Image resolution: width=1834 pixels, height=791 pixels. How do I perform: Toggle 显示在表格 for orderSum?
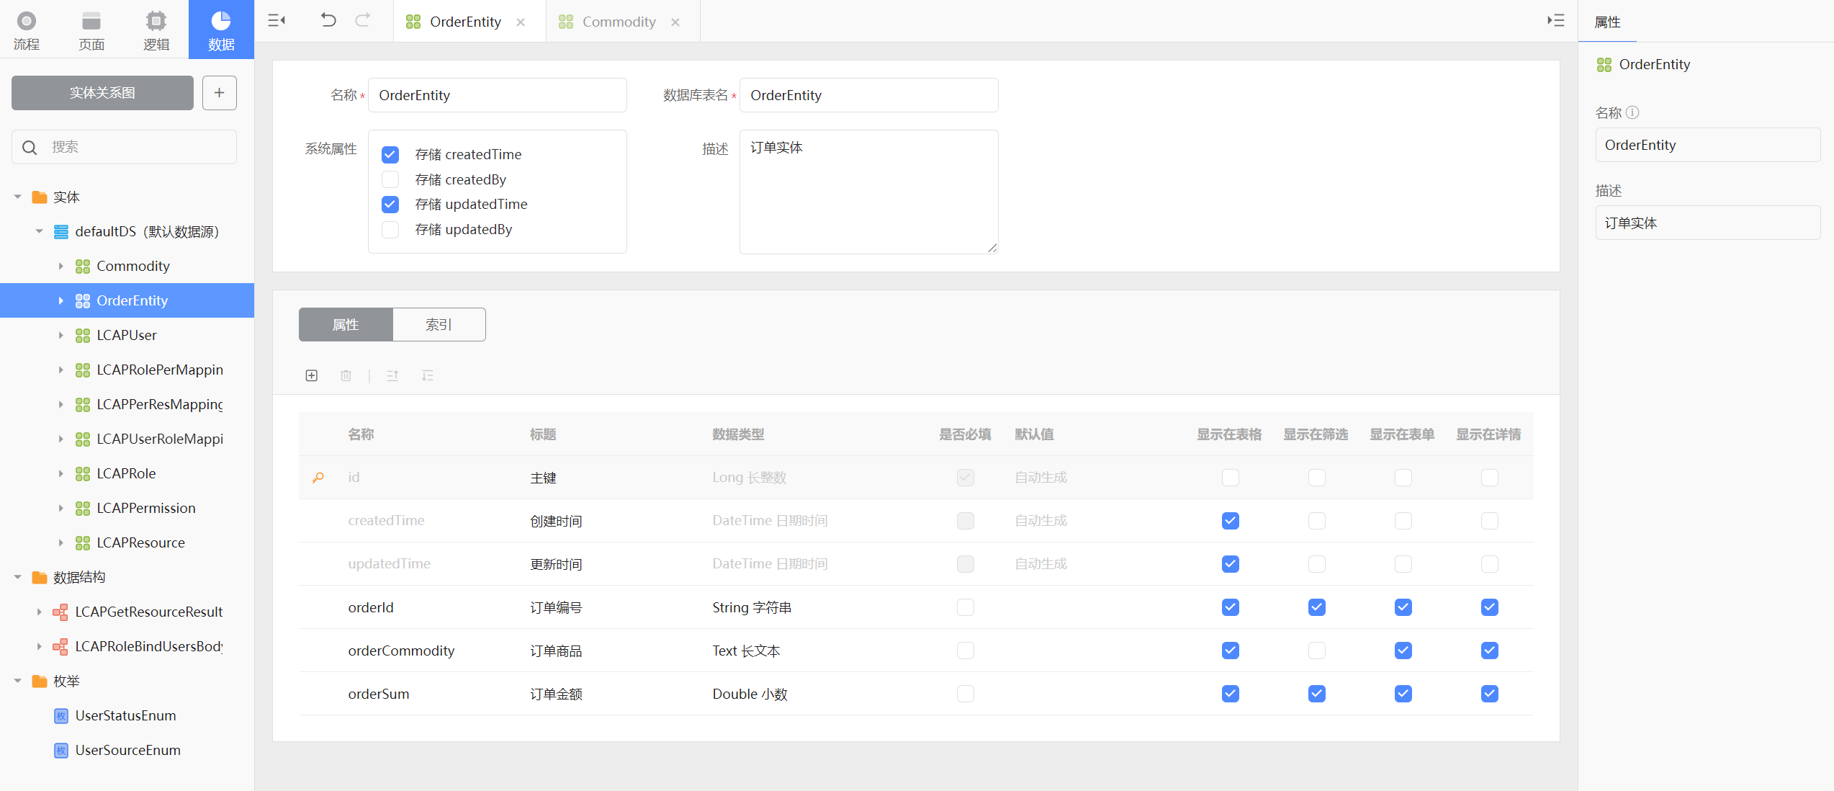(x=1231, y=694)
